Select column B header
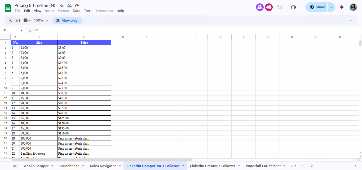The height and width of the screenshot is (170, 362). tap(39, 37)
